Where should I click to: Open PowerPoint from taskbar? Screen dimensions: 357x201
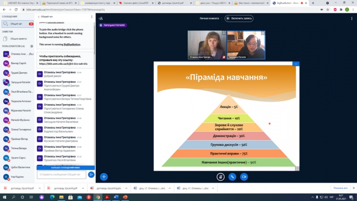(x=125, y=197)
